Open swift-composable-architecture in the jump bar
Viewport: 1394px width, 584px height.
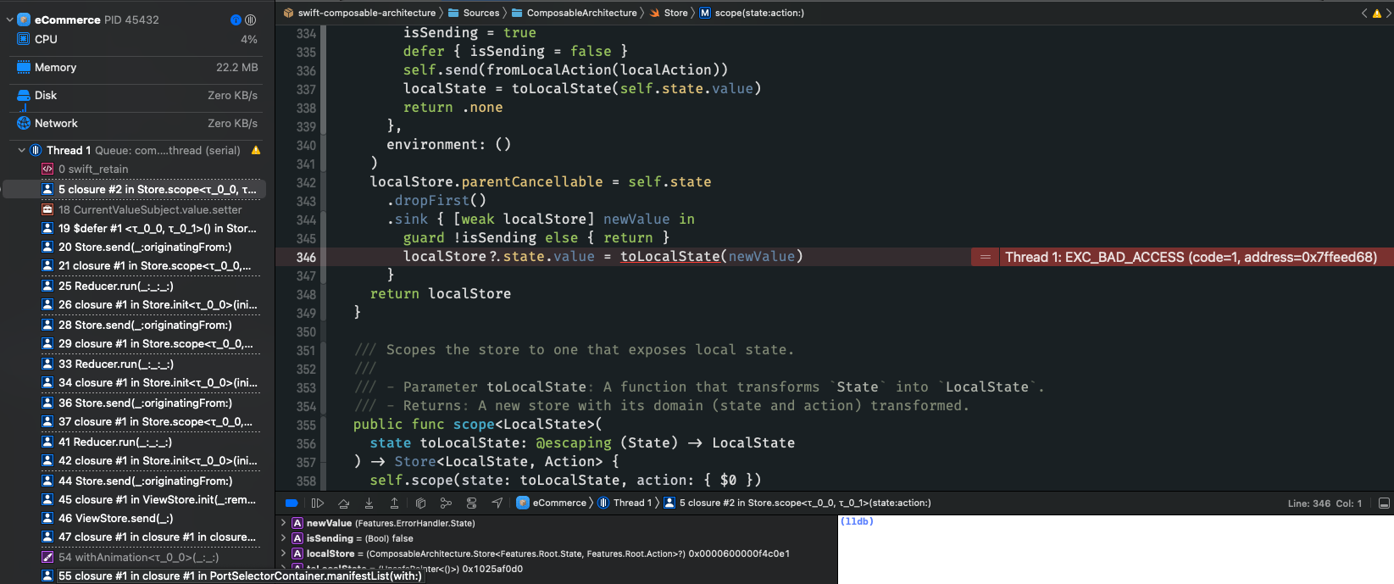tap(359, 13)
